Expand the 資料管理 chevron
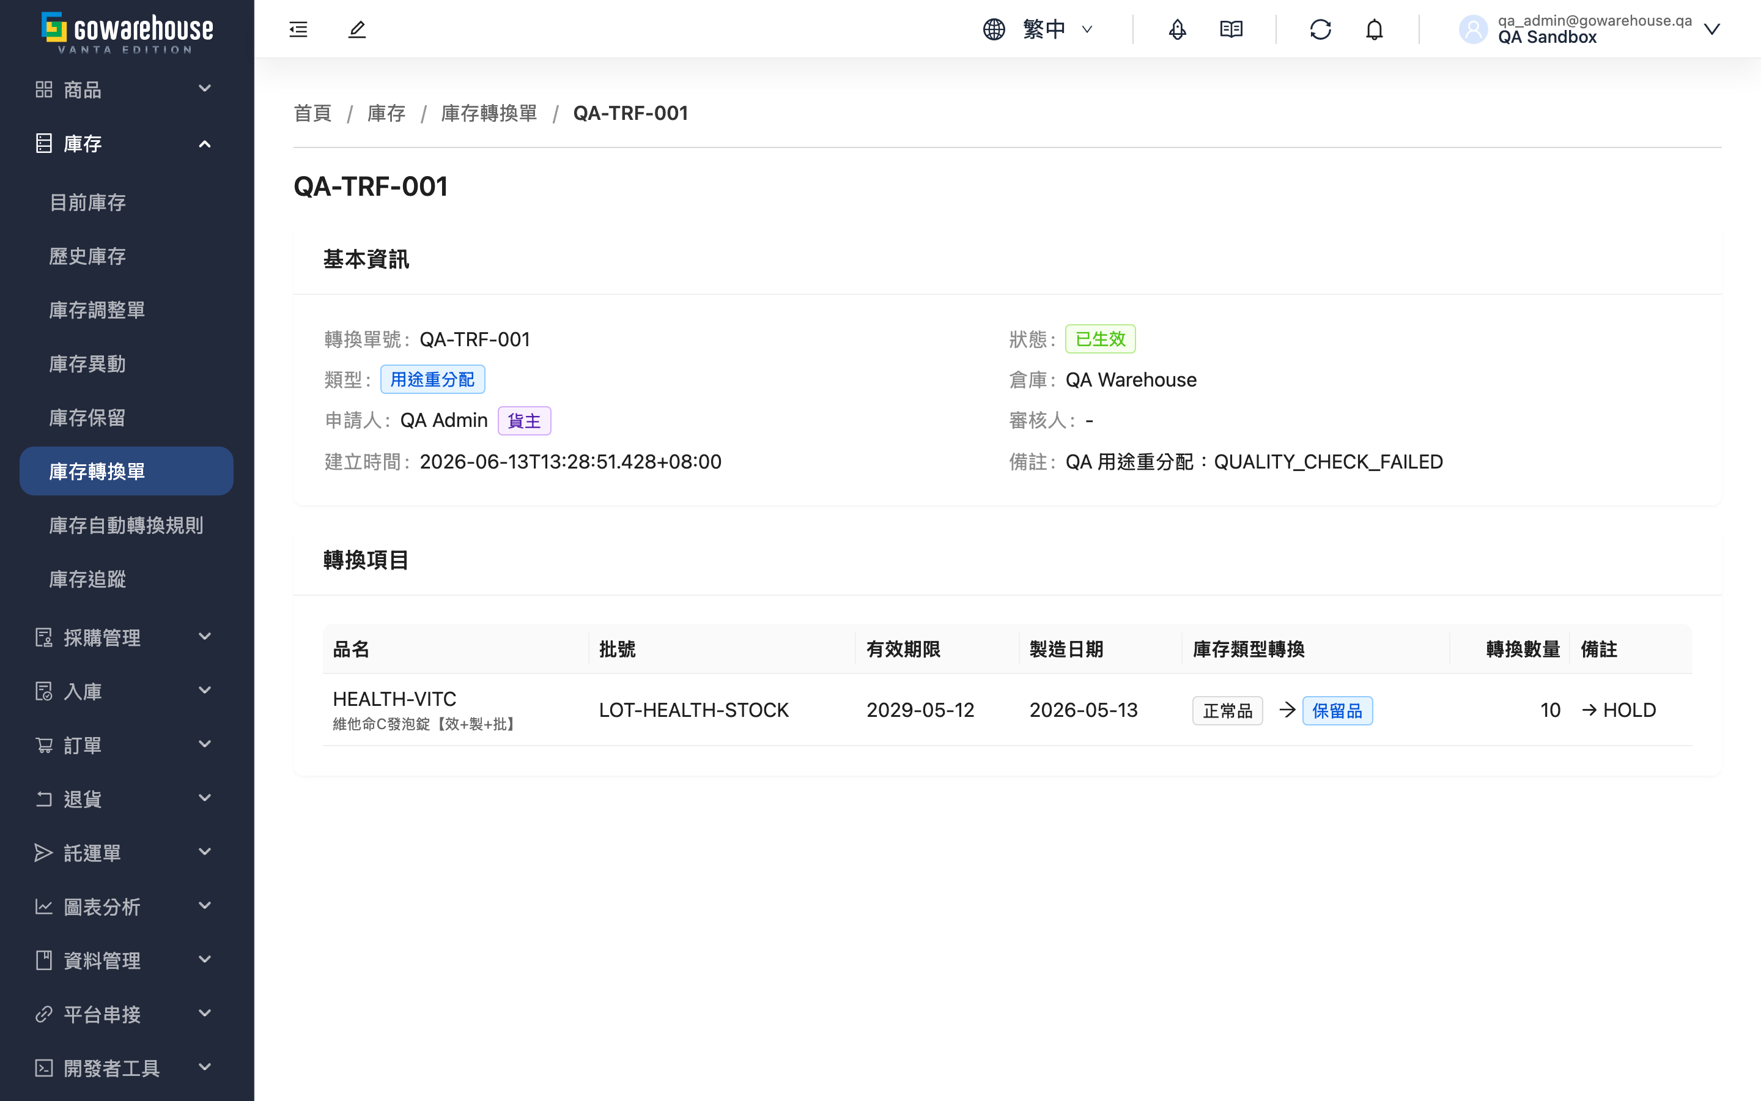The height and width of the screenshot is (1101, 1761). [205, 960]
